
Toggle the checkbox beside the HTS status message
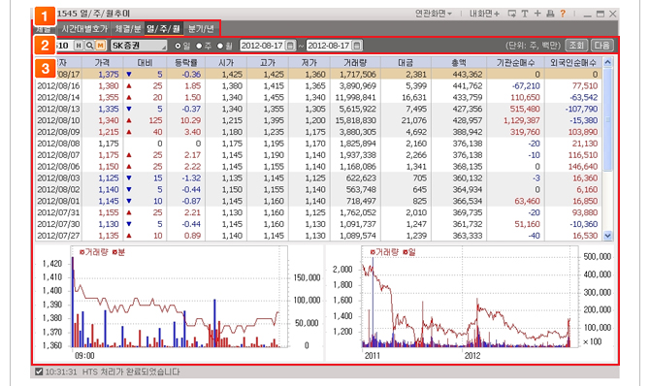pyautogui.click(x=39, y=371)
